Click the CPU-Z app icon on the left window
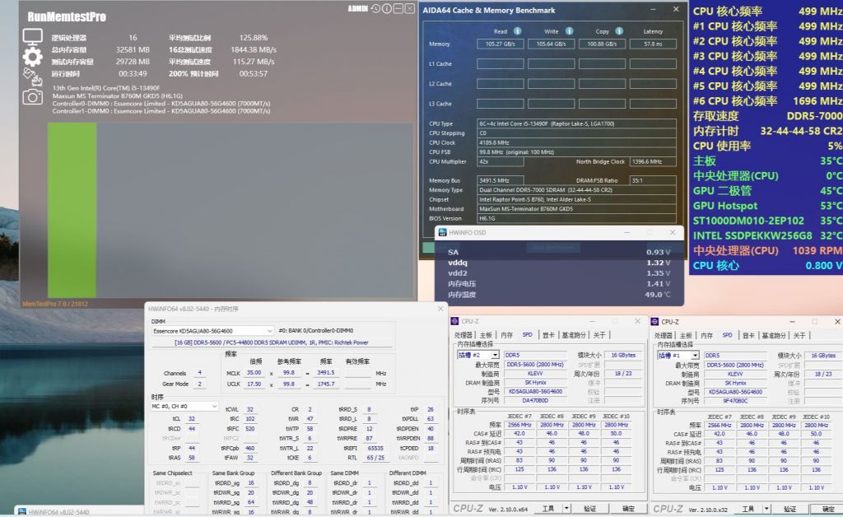Screen dimensions: 843x517 (455, 321)
